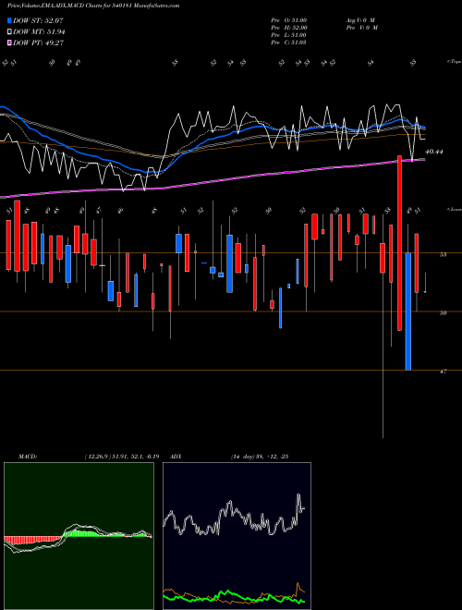Open the ADX indicator panel
The width and height of the screenshot is (462, 610).
237,536
